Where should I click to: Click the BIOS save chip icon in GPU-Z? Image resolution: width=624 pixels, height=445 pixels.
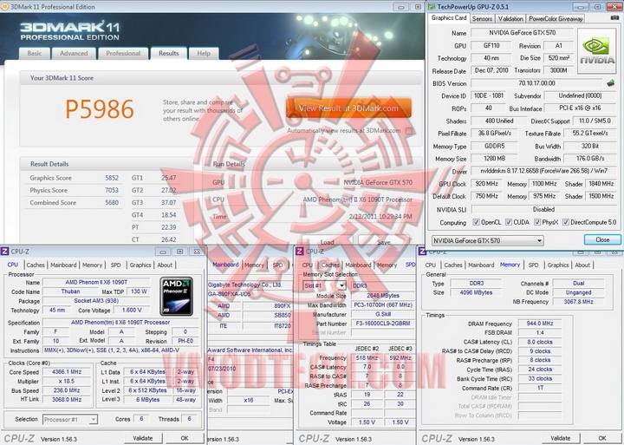611,83
